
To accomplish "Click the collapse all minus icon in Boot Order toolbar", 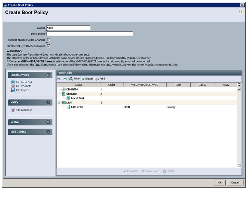I will [65, 79].
